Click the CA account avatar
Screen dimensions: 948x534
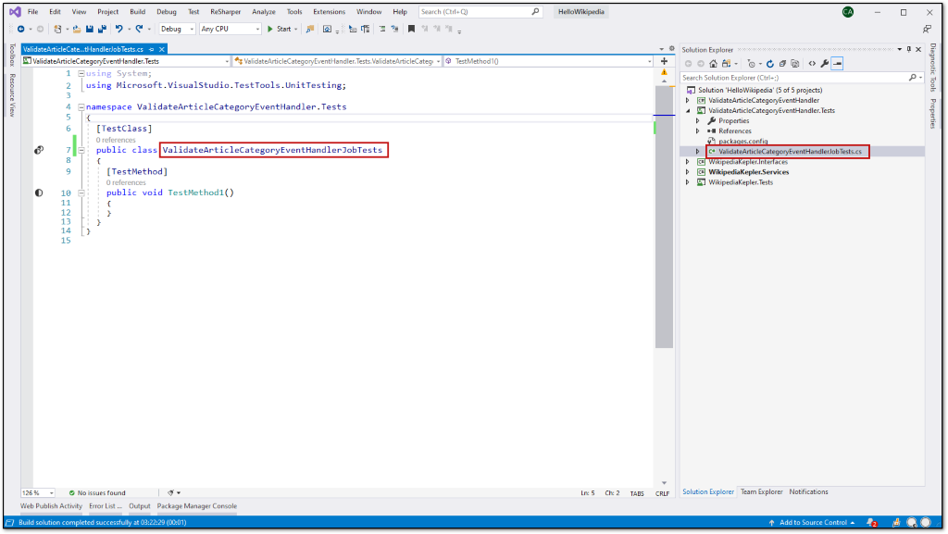point(848,12)
